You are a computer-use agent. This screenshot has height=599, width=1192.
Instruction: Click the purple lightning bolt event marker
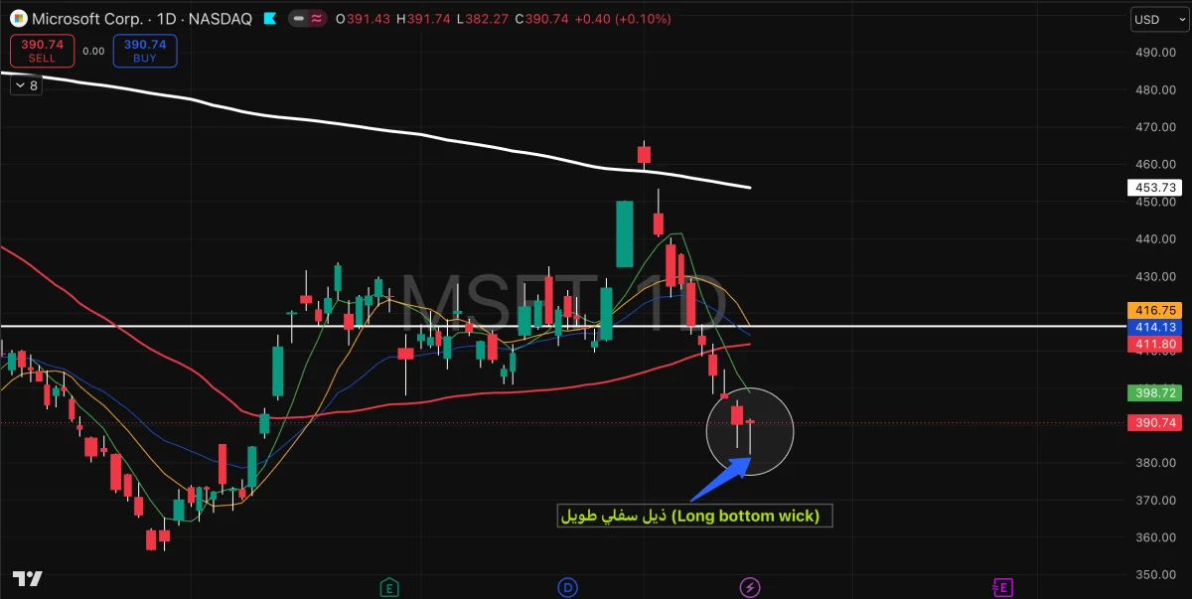click(750, 587)
